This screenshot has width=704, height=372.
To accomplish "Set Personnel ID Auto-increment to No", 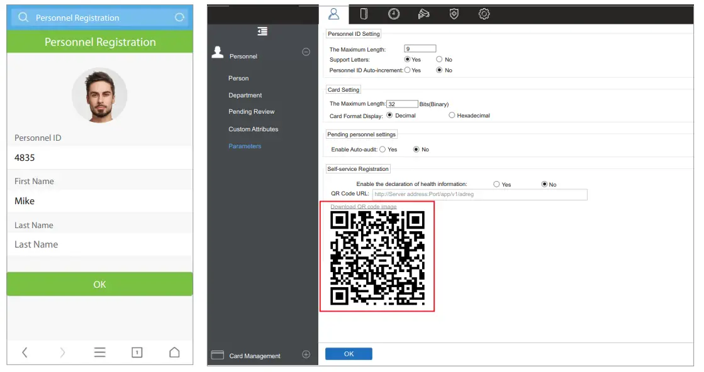I will [439, 70].
